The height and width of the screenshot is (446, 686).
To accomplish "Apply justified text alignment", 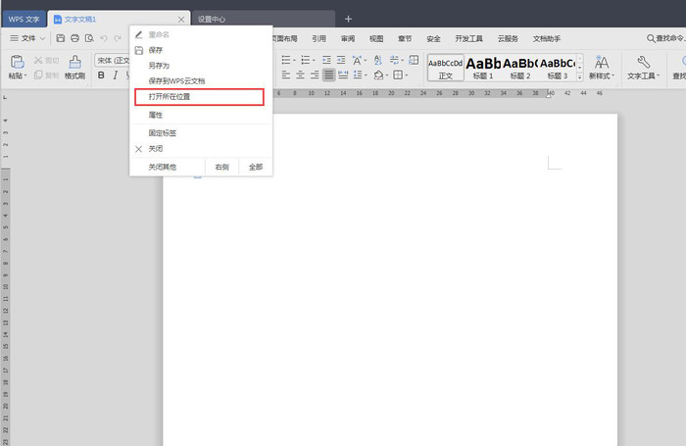I will click(329, 74).
